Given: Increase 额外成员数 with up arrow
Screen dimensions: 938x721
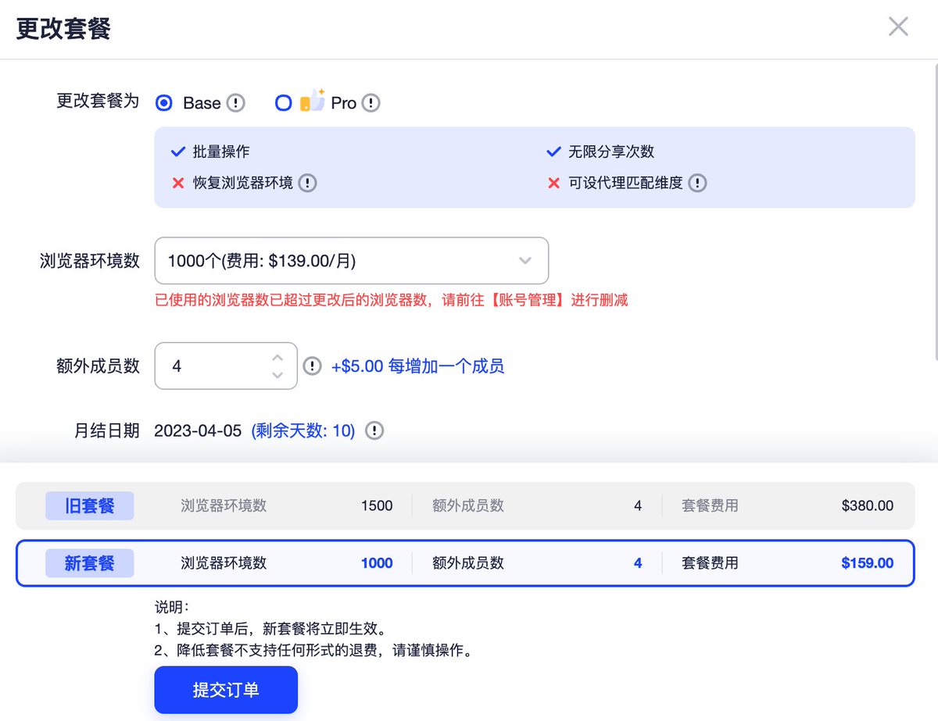Looking at the screenshot, I should pyautogui.click(x=277, y=358).
